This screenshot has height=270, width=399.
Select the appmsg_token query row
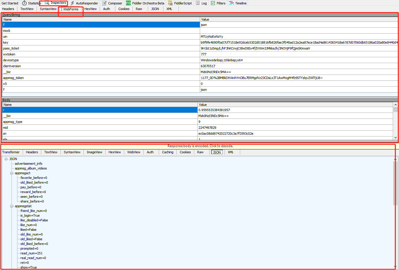point(200,78)
